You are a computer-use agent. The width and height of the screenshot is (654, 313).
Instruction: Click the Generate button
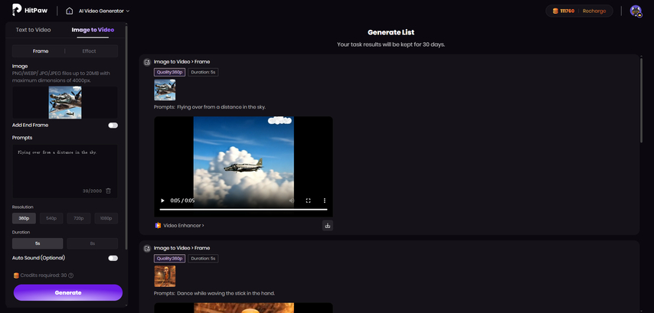[68, 292]
